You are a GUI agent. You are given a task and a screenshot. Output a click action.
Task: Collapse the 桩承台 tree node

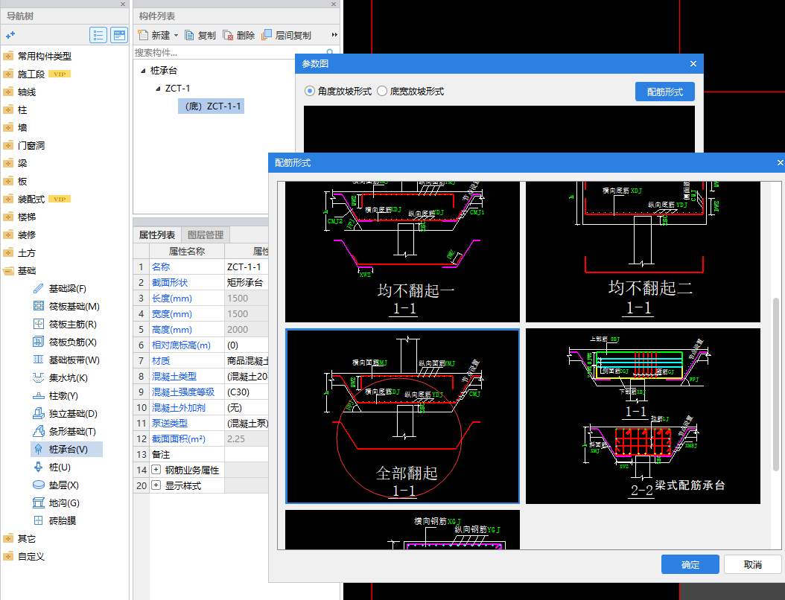point(143,71)
